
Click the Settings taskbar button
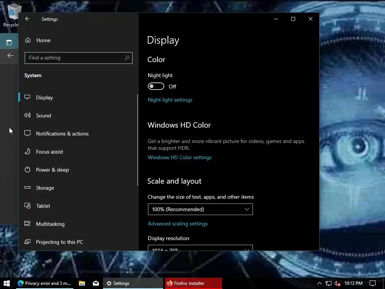133,283
